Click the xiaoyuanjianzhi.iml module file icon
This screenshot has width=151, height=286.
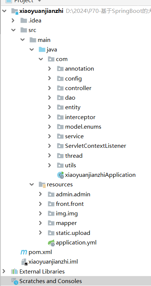point(24,262)
